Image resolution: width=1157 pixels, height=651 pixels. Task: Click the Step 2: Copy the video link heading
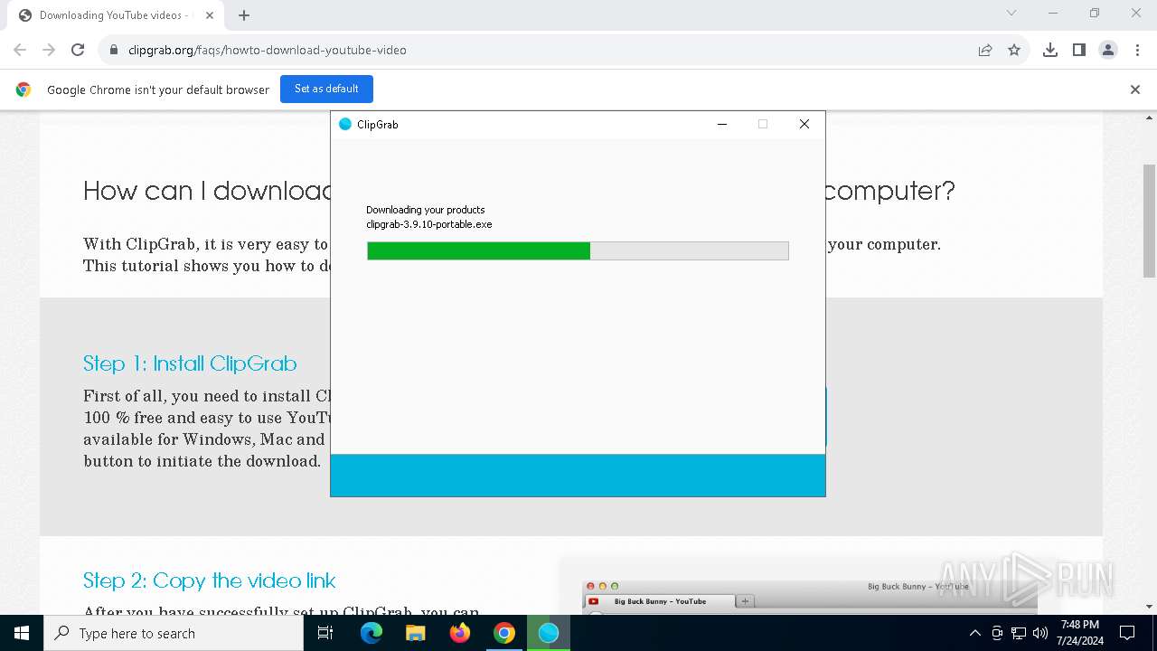(210, 580)
